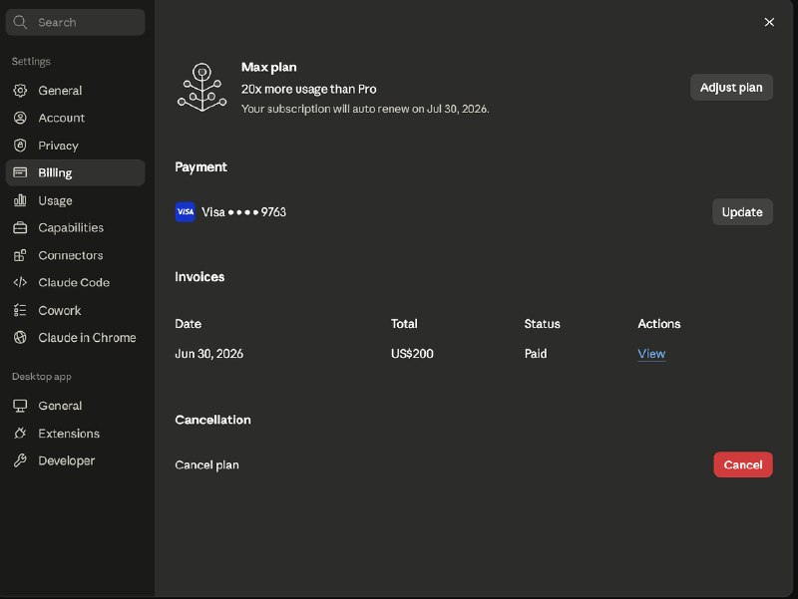Click the Connectors blocks icon

(x=20, y=255)
